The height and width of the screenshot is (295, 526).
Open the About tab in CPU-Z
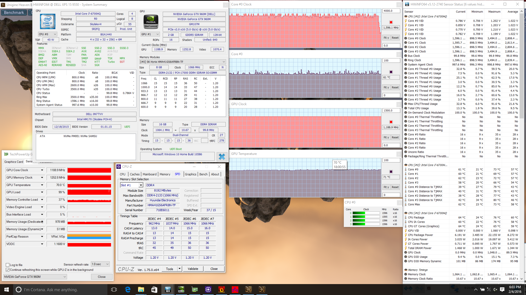tap(215, 174)
